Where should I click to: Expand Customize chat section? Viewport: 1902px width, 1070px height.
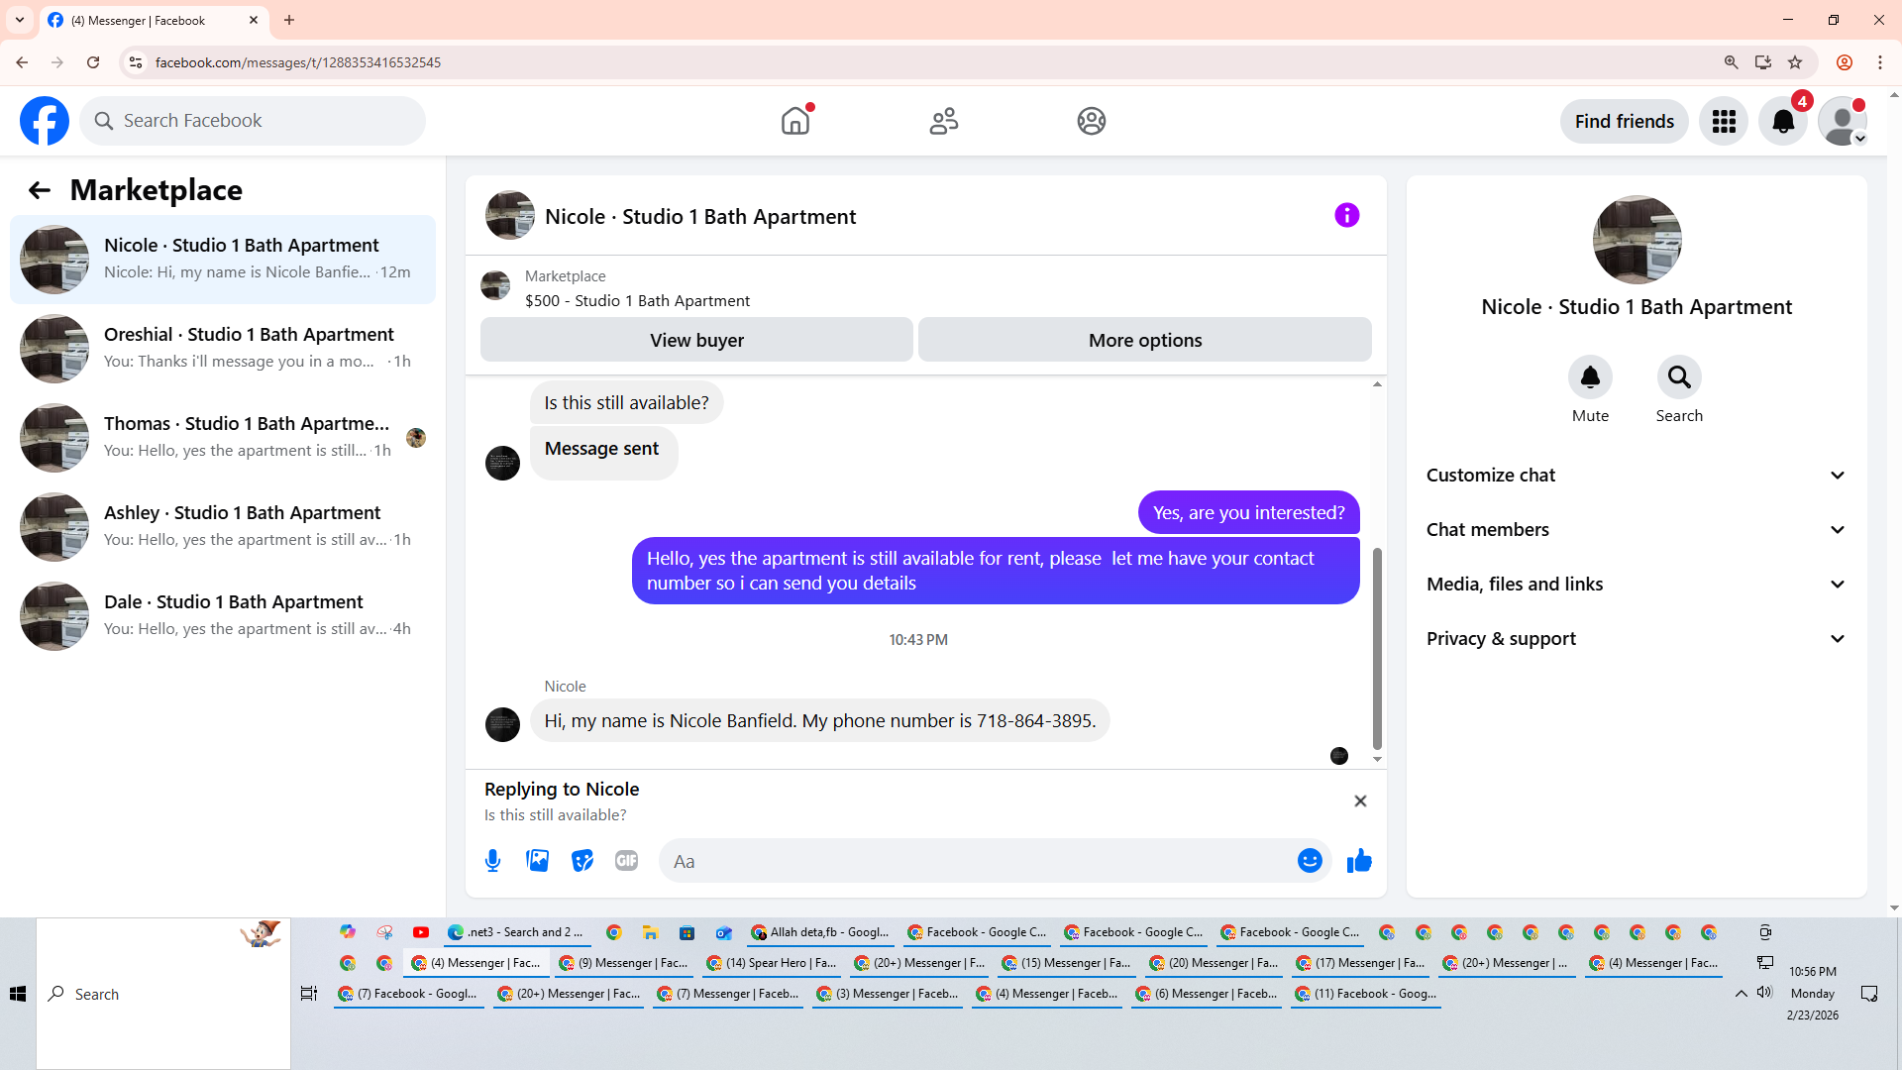tap(1637, 476)
